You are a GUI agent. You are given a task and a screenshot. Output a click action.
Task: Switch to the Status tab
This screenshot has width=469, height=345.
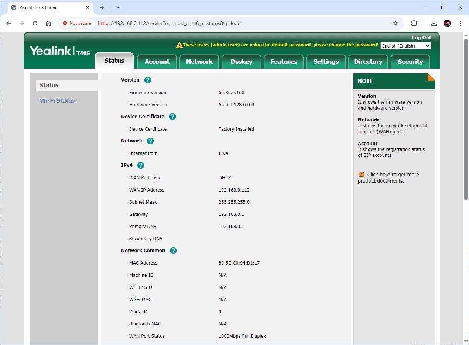pyautogui.click(x=114, y=61)
